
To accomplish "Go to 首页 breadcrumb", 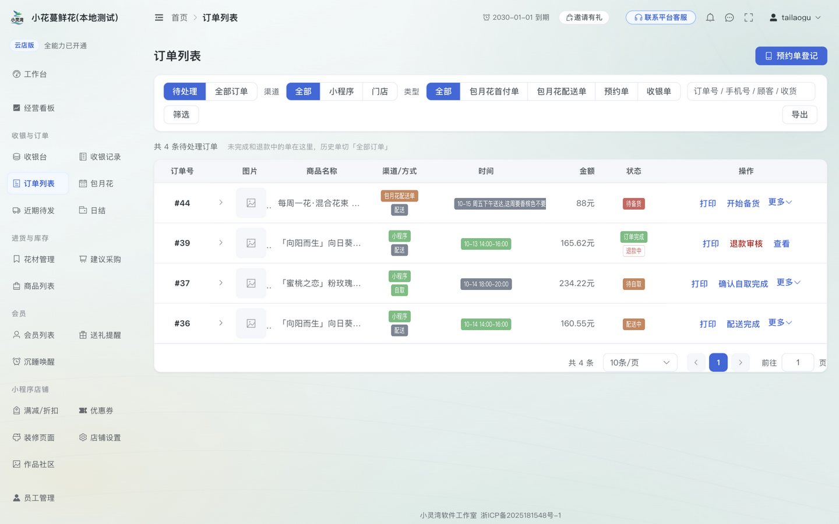I will click(x=179, y=17).
